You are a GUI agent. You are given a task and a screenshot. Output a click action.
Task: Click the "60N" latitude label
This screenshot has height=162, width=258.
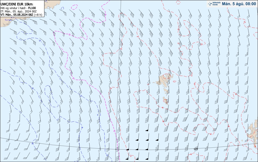coord(196,149)
